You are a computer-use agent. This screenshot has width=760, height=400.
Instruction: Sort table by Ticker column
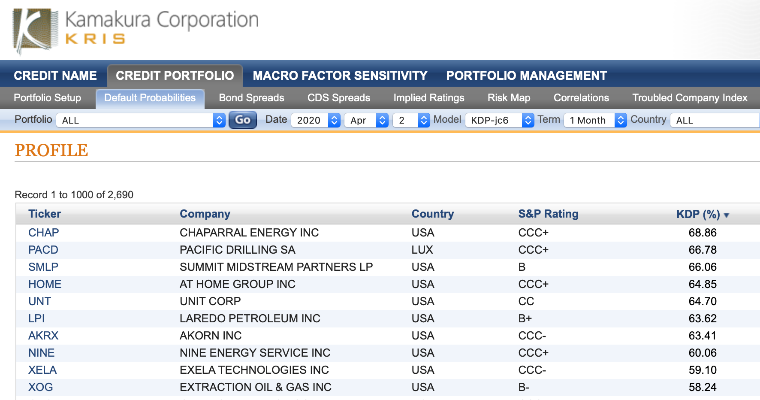45,214
